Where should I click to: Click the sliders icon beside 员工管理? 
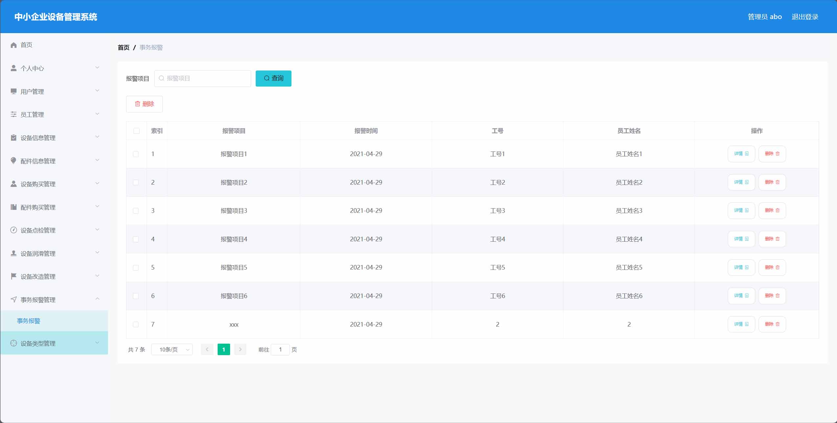[x=13, y=114]
